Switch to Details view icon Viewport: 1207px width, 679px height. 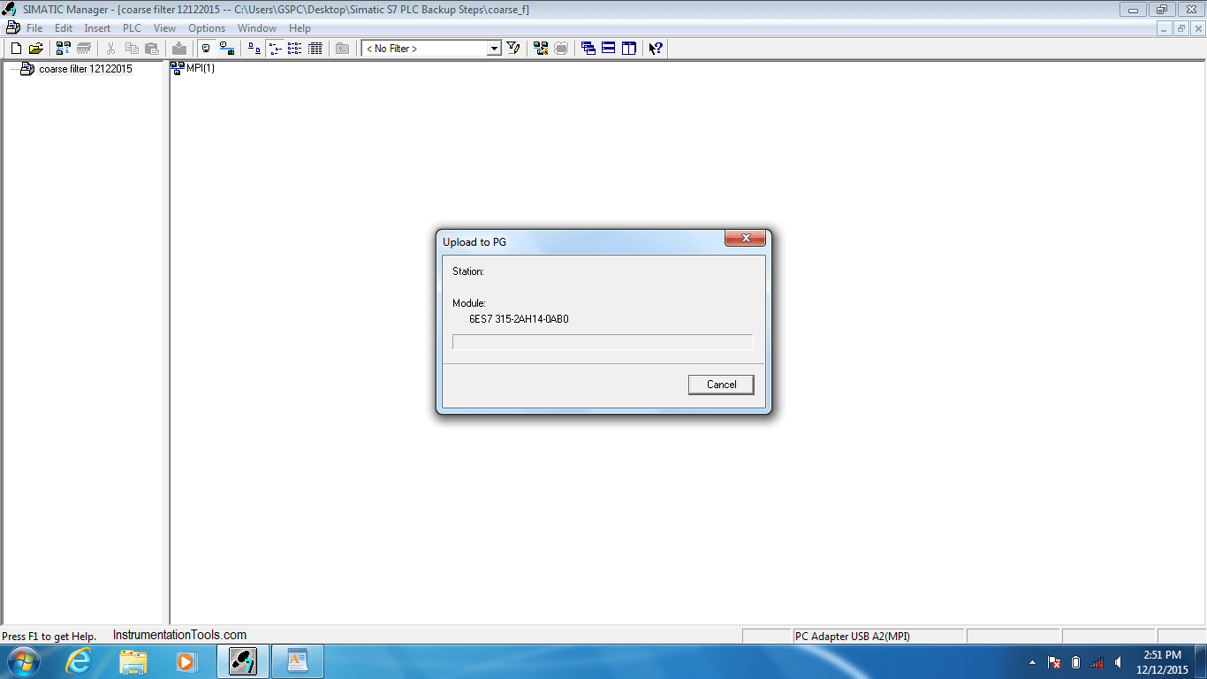pos(315,49)
